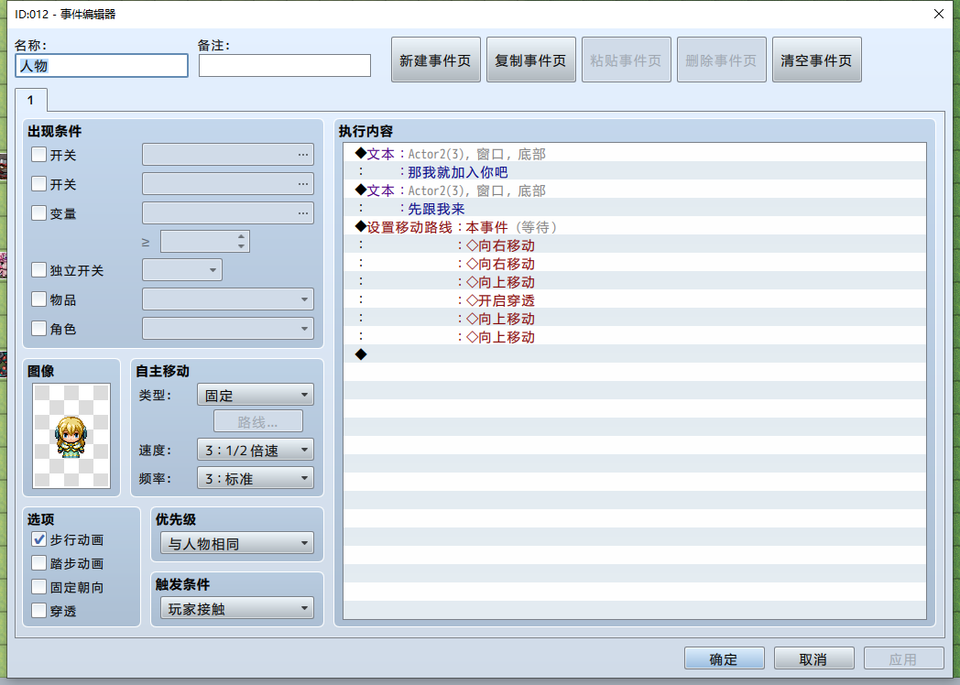Select the 那我就加入你吧 text line

click(x=635, y=172)
